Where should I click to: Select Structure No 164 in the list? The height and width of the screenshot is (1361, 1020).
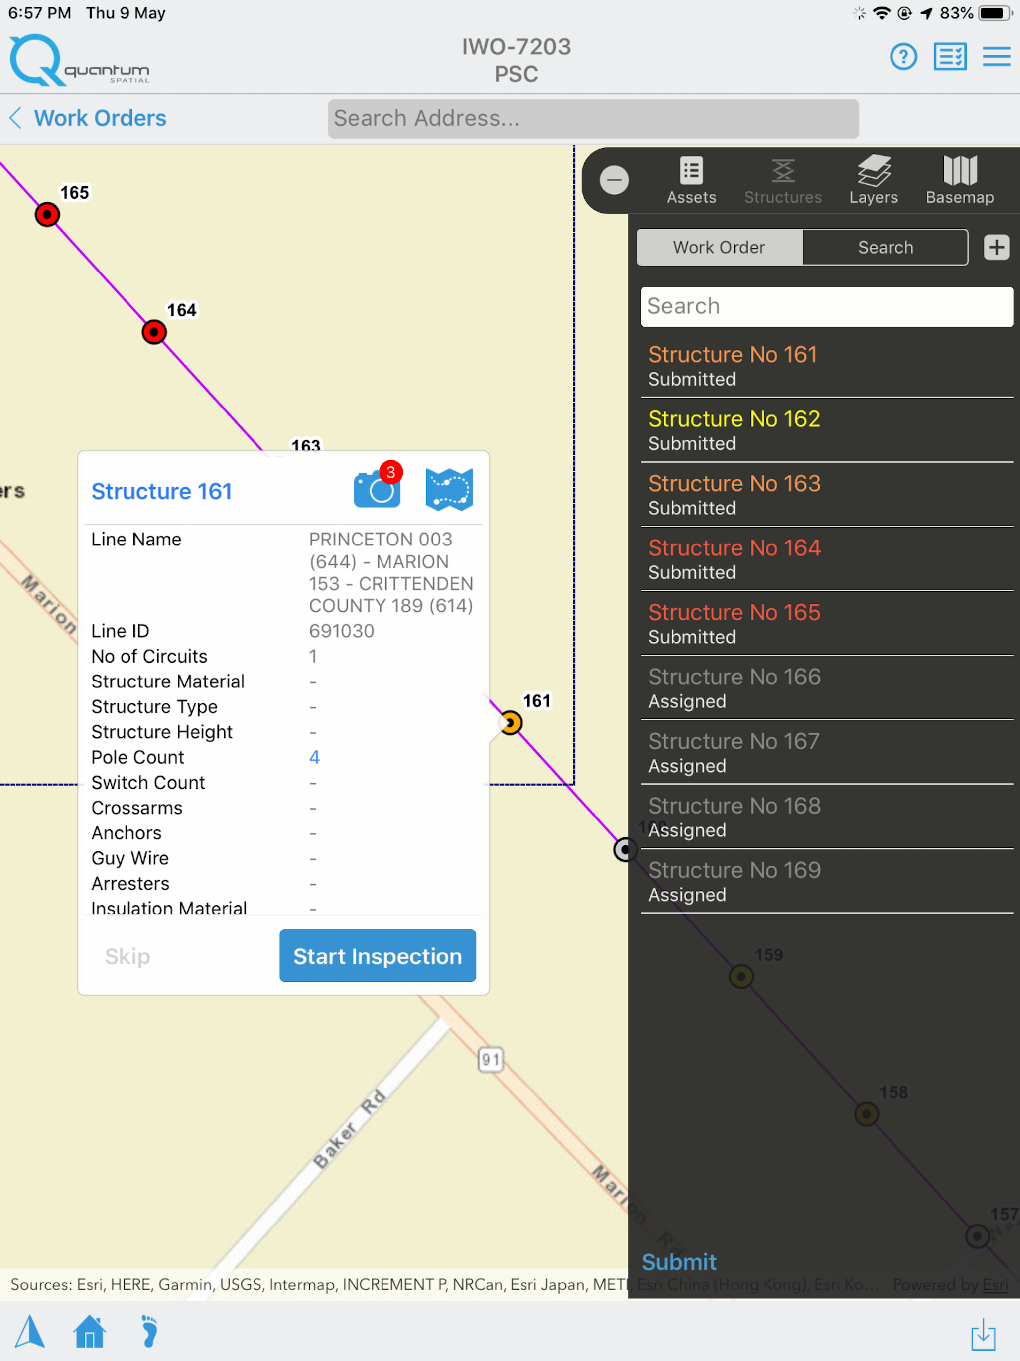pyautogui.click(x=826, y=559)
